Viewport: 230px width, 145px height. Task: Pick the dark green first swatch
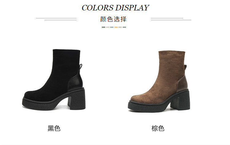tap(104, 27)
